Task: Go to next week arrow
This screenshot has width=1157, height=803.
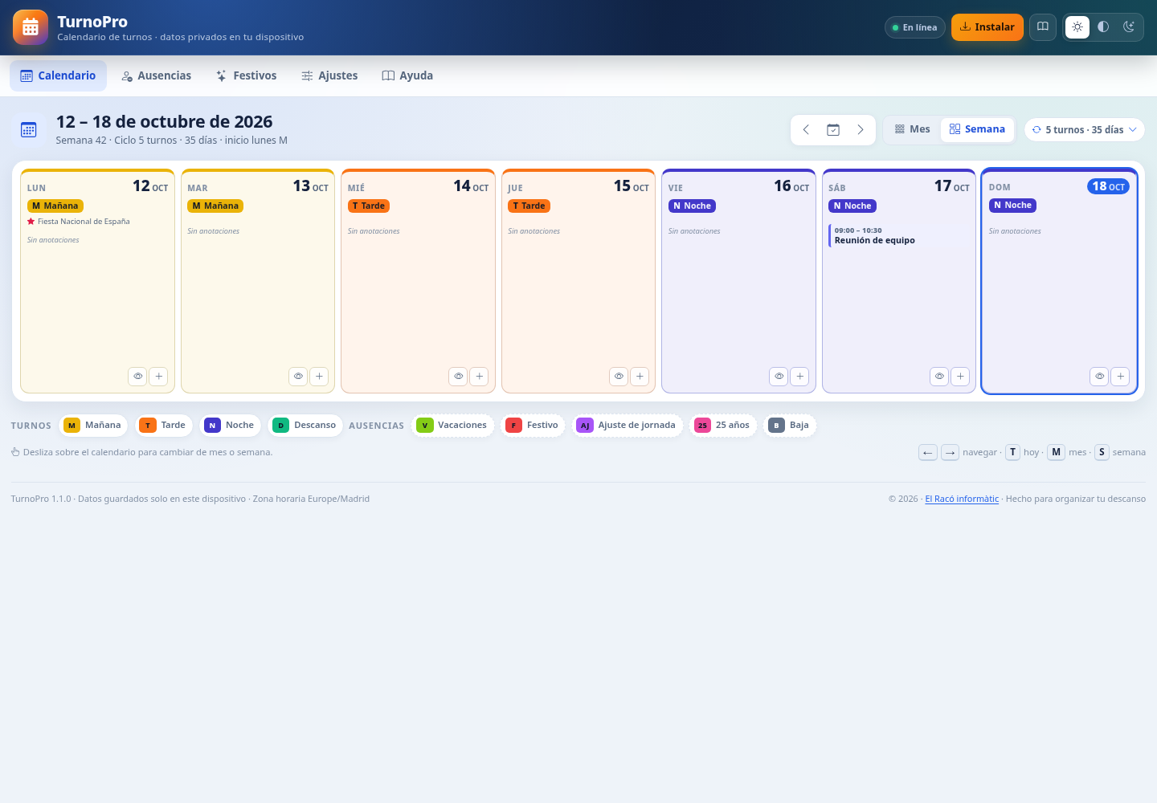Action: 861,129
